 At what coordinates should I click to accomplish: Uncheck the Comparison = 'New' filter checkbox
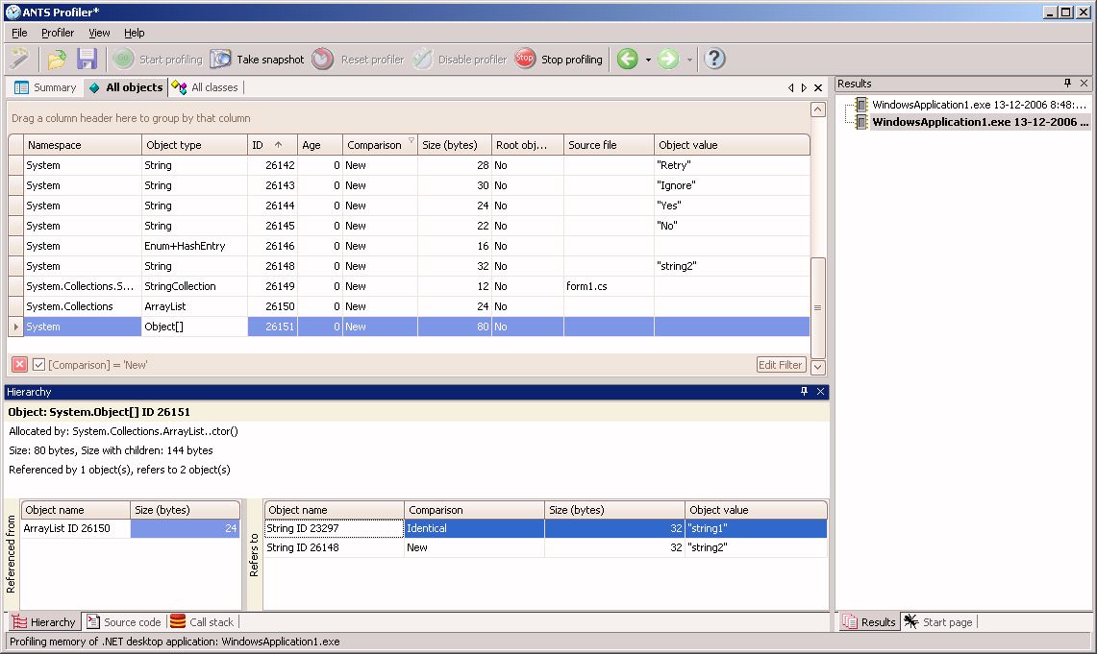pyautogui.click(x=38, y=365)
